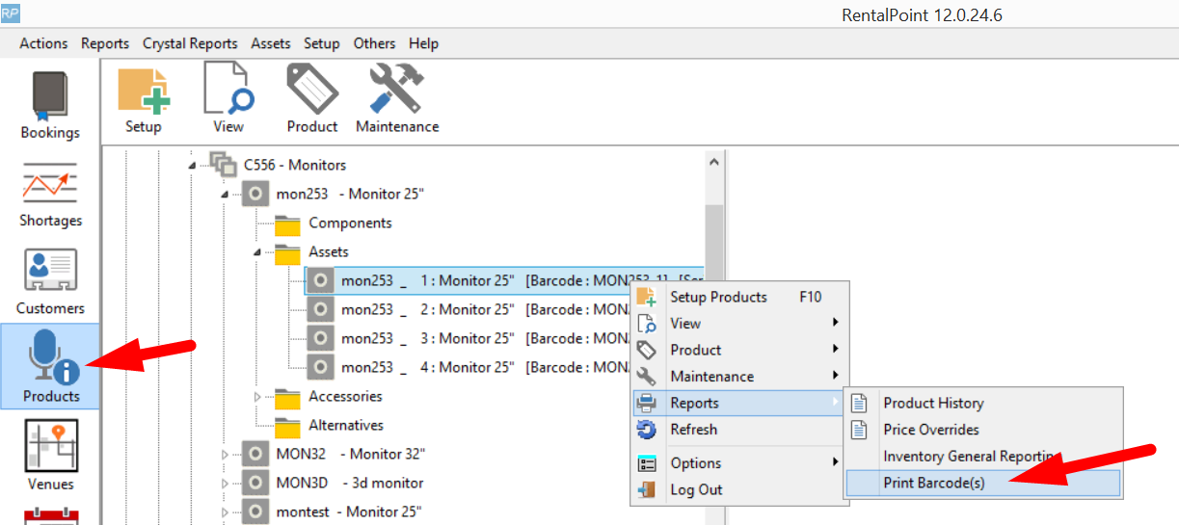Open the Setup menu in menu bar
This screenshot has height=525, width=1179.
322,43
